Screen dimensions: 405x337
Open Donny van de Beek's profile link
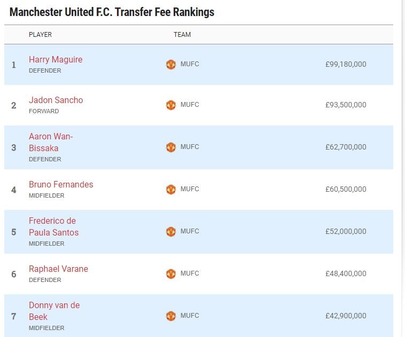(54, 311)
